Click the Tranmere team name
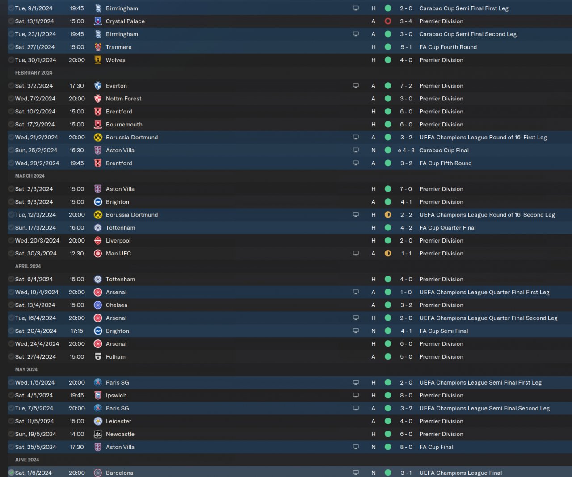Image resolution: width=572 pixels, height=477 pixels. [118, 47]
